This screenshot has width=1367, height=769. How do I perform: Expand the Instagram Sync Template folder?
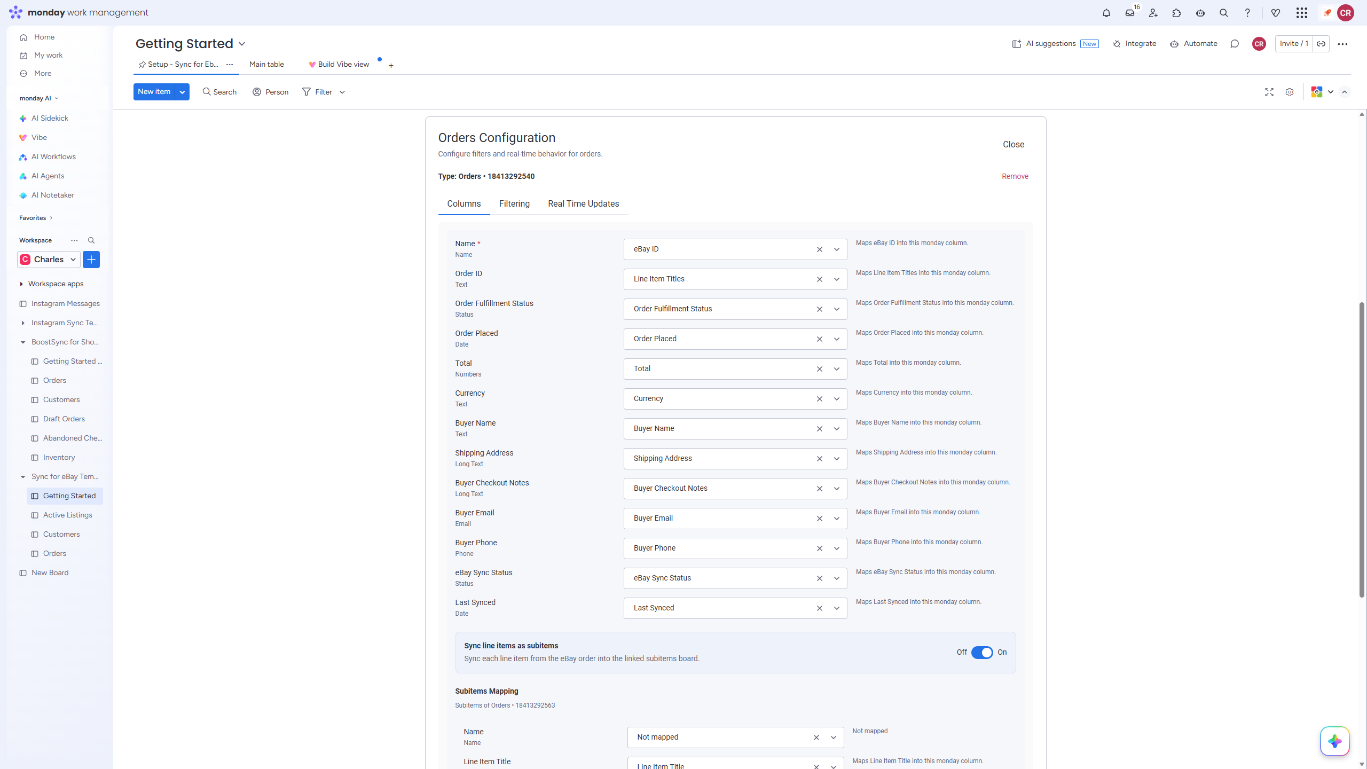click(23, 323)
